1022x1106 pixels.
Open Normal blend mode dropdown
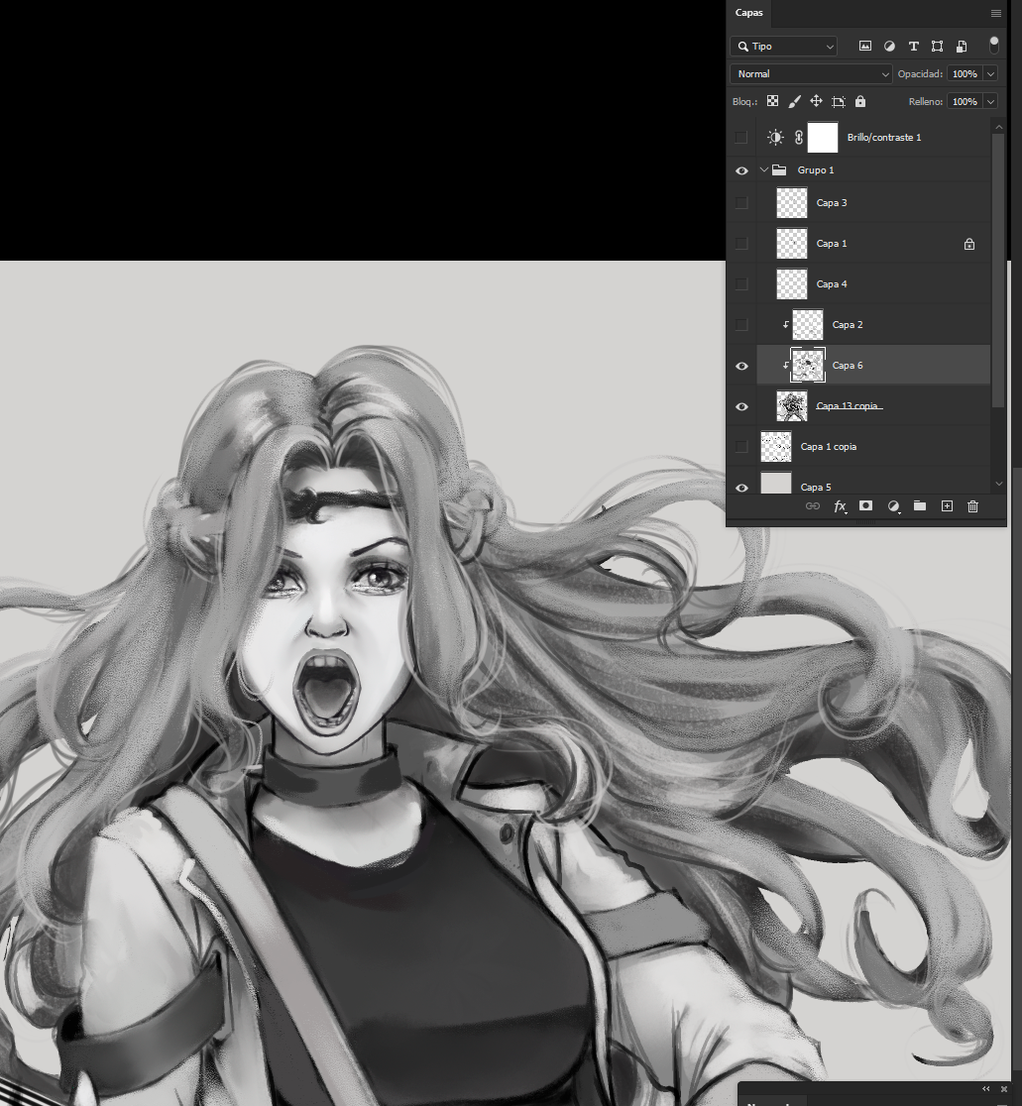(x=811, y=74)
